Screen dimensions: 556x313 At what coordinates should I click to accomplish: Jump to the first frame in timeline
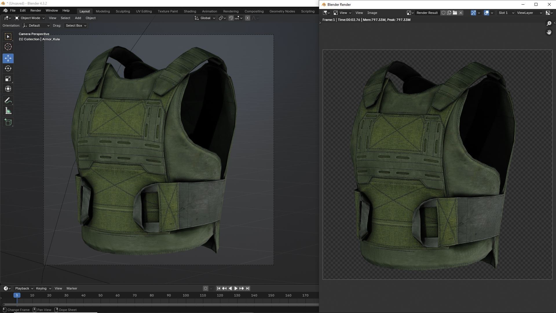tap(219, 288)
